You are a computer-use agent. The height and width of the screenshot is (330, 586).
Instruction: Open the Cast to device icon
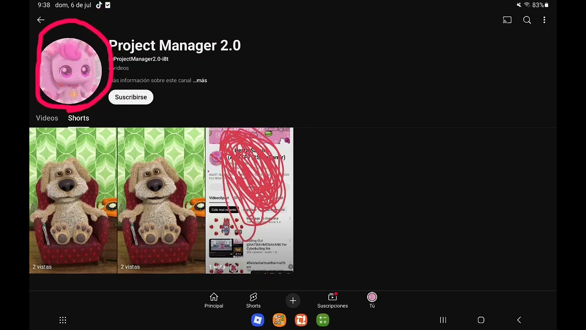click(x=507, y=20)
